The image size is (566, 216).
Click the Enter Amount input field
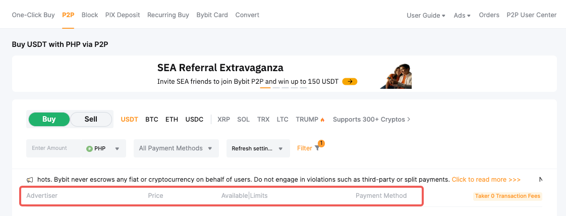pos(53,148)
